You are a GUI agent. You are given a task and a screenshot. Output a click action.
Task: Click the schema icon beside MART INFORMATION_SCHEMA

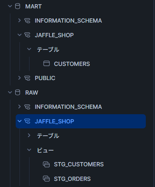pos(27,21)
